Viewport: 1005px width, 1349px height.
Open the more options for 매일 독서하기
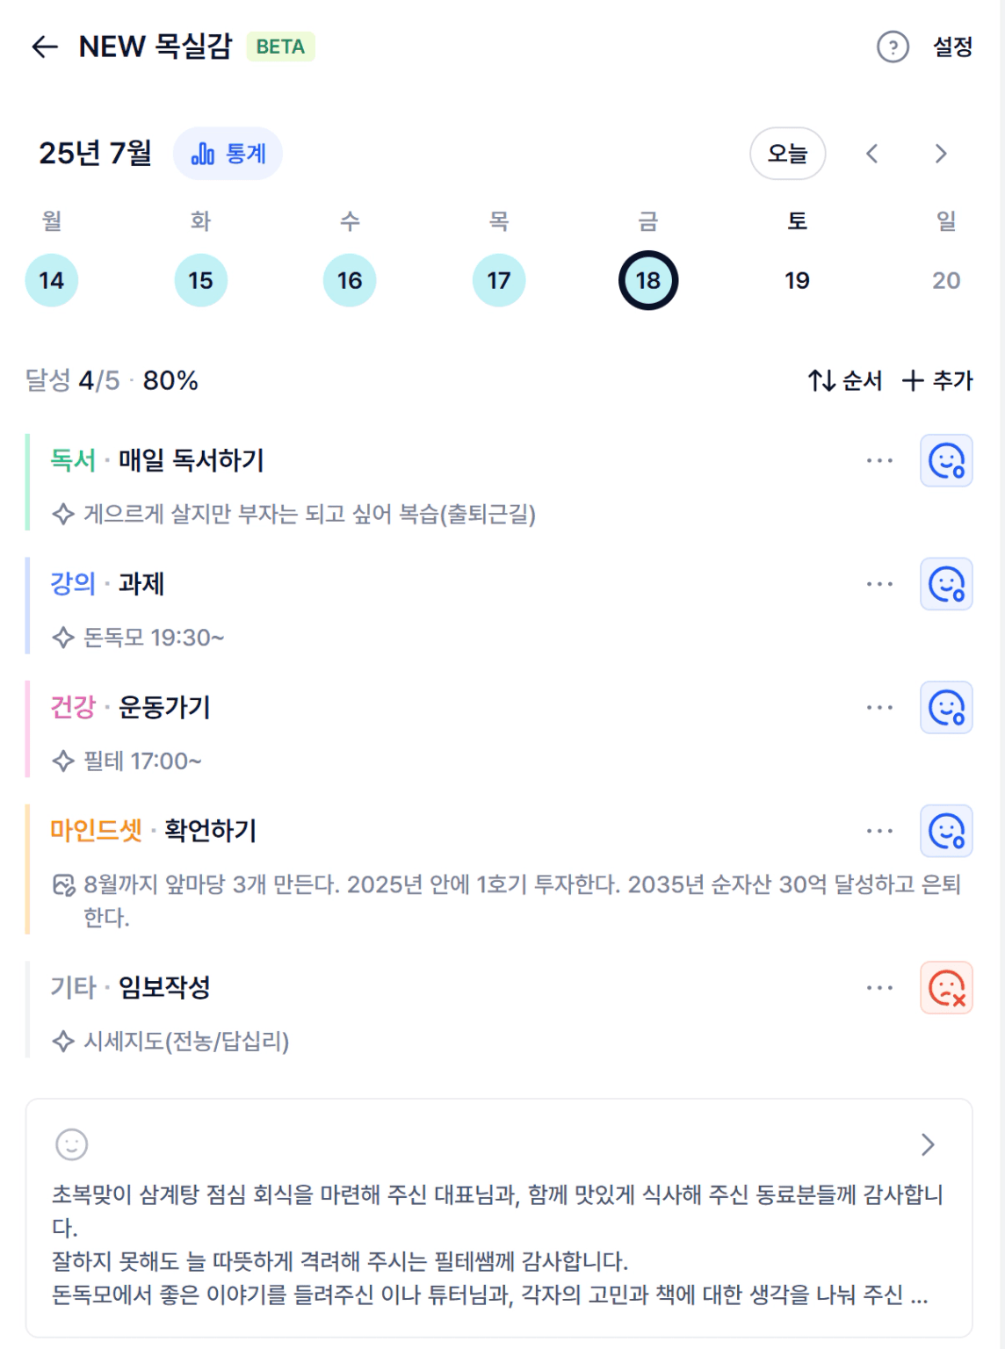pyautogui.click(x=879, y=460)
